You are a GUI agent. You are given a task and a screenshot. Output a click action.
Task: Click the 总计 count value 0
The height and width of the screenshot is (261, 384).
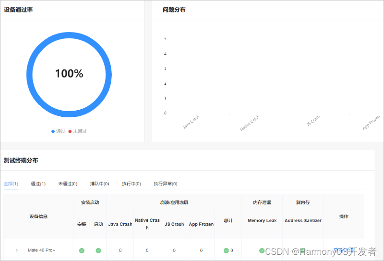click(x=232, y=250)
